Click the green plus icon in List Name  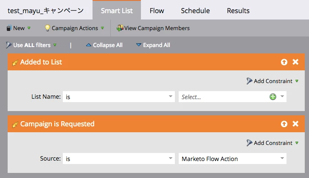(x=273, y=97)
